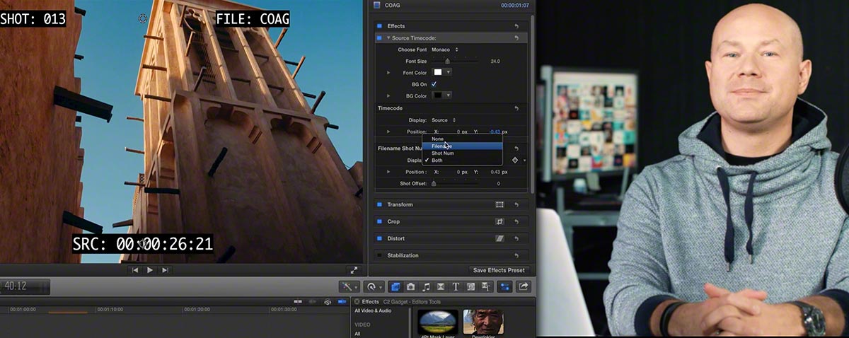This screenshot has width=849, height=338.
Task: Open the Transitions browser icon
Action: point(441,286)
